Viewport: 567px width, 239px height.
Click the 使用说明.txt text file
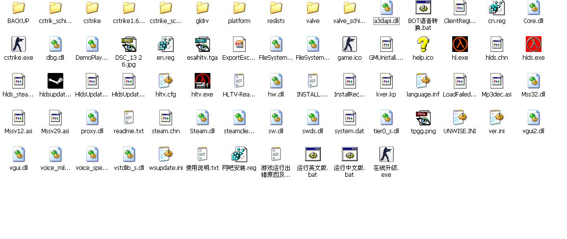coord(202,154)
